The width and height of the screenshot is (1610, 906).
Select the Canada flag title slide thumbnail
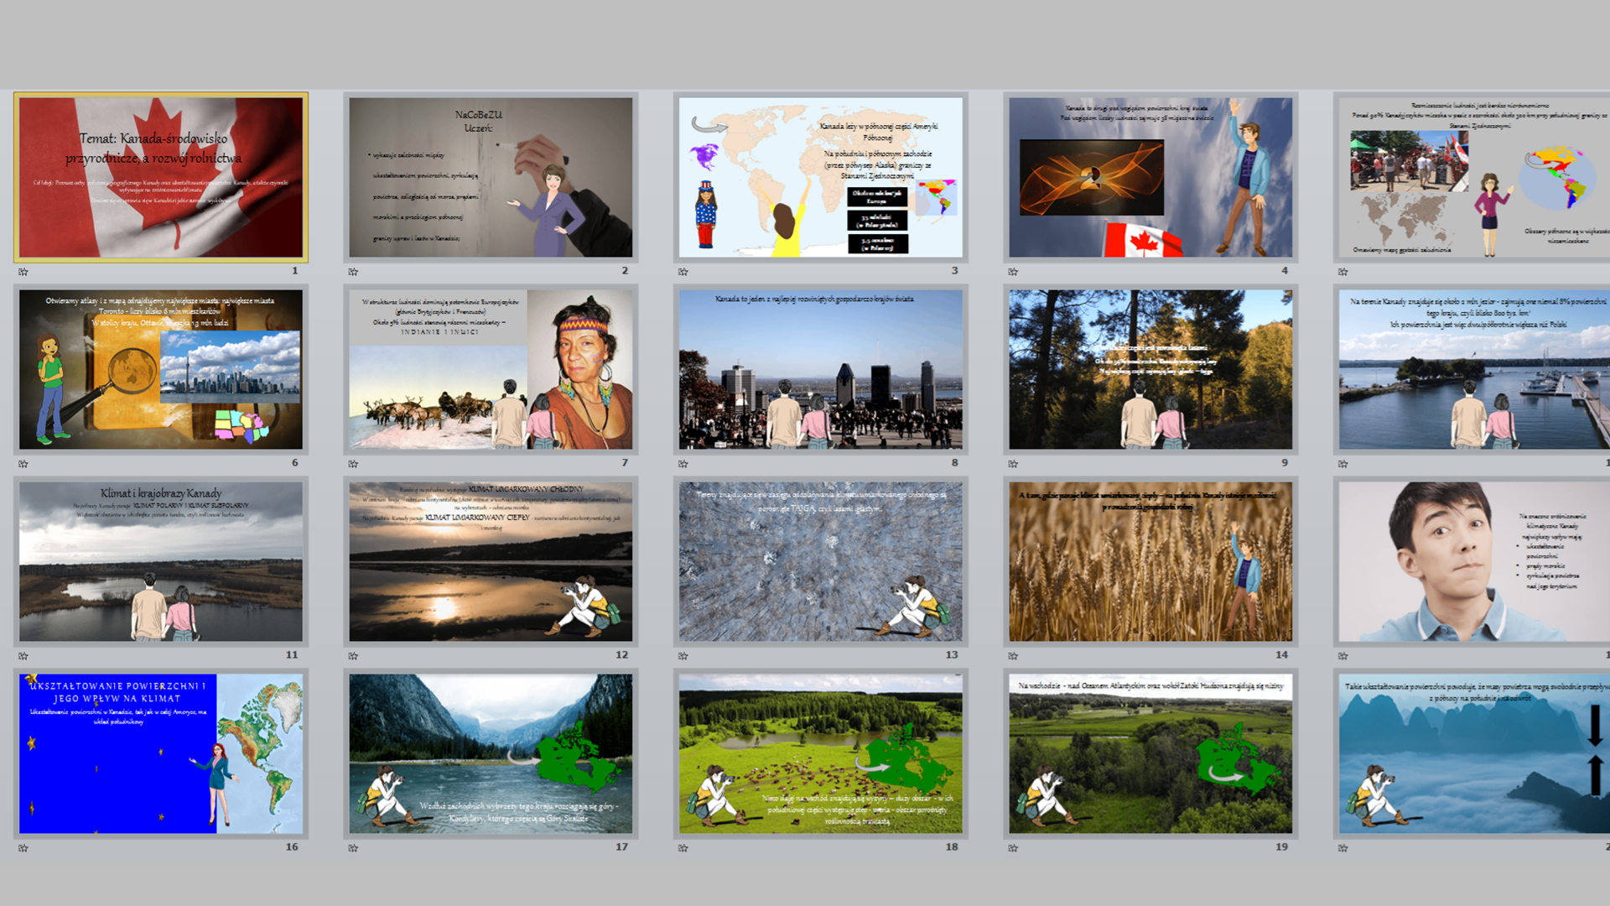(161, 177)
